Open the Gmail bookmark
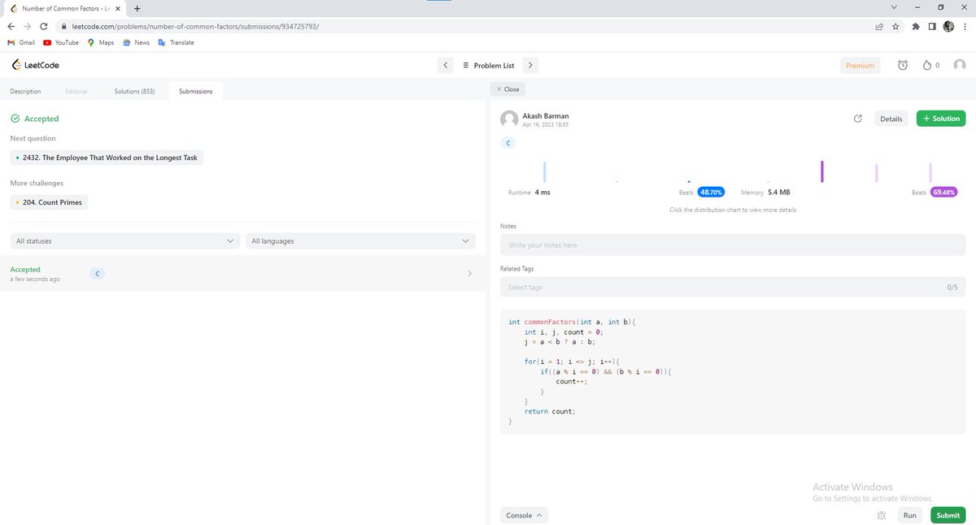 tap(21, 42)
